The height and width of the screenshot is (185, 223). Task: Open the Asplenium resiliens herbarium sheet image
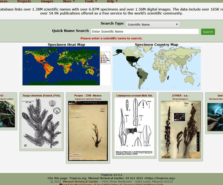pyautogui.click(x=88, y=131)
